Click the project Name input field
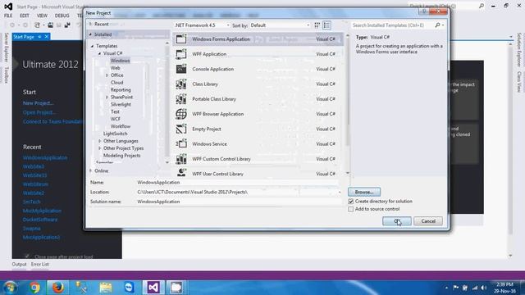The image size is (525, 295). [x=237, y=182]
